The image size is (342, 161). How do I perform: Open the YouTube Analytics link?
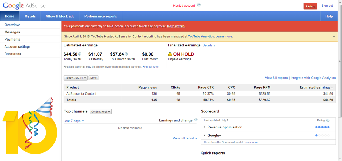point(201,36)
